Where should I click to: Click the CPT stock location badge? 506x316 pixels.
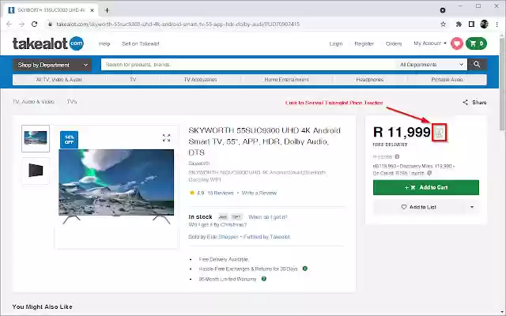tap(237, 217)
